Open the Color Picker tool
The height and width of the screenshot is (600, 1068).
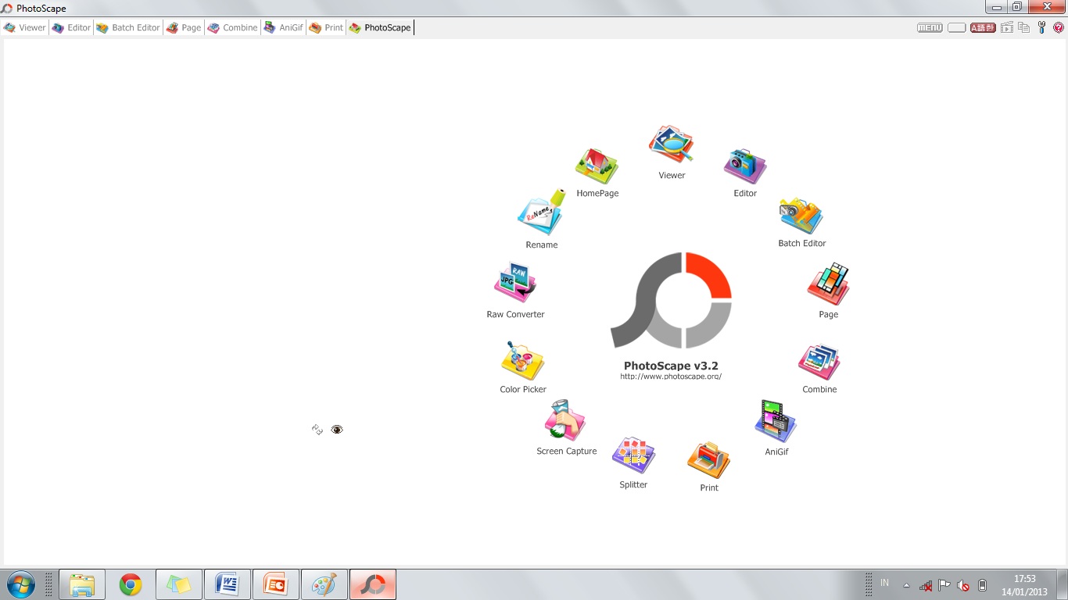[523, 361]
